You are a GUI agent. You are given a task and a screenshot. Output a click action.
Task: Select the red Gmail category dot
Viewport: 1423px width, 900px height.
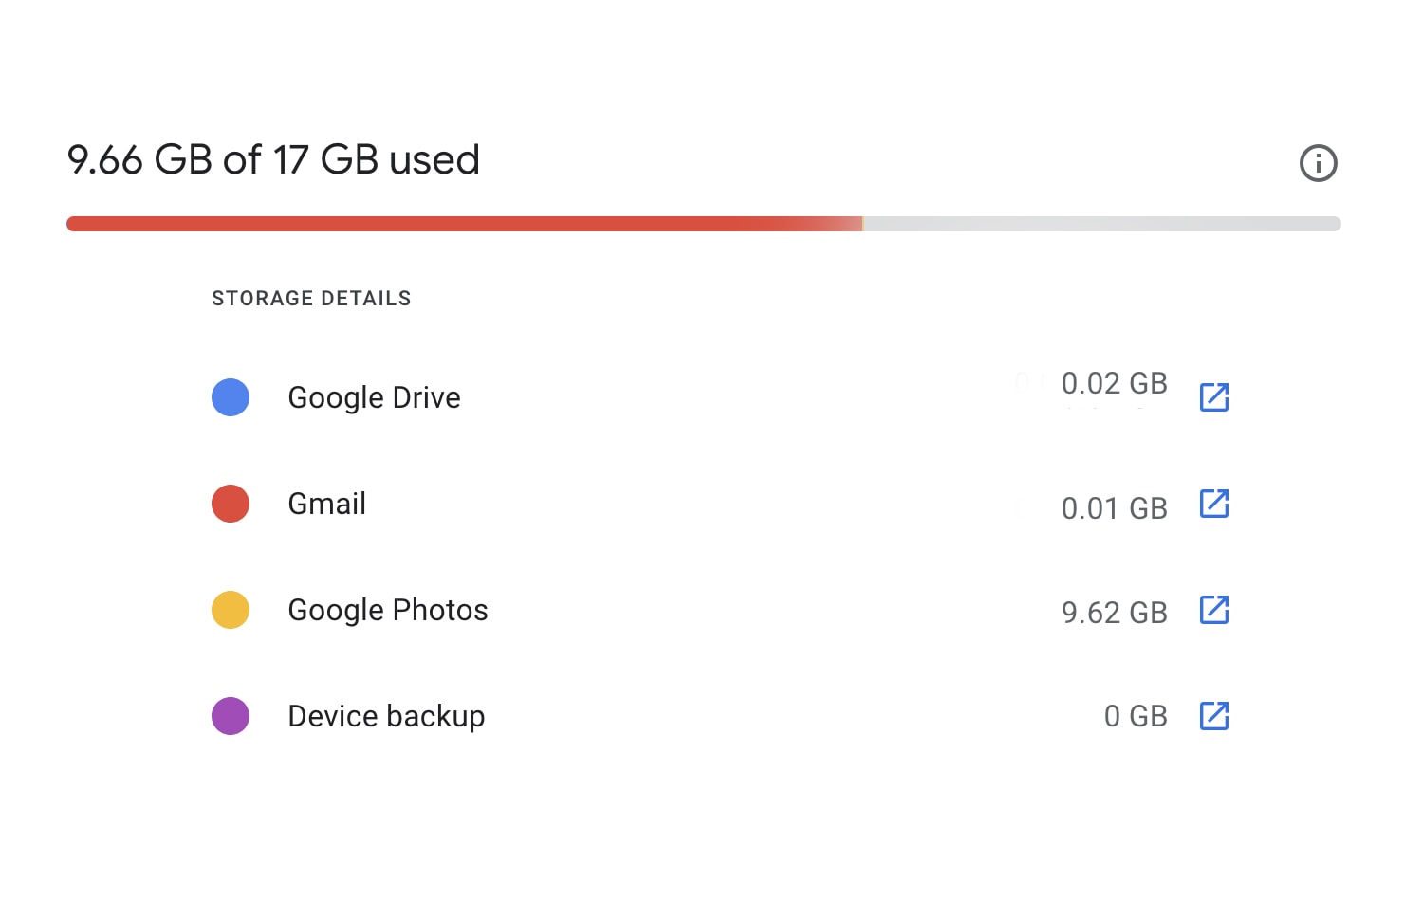pos(230,503)
